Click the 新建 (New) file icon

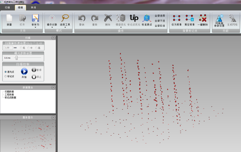9,18
